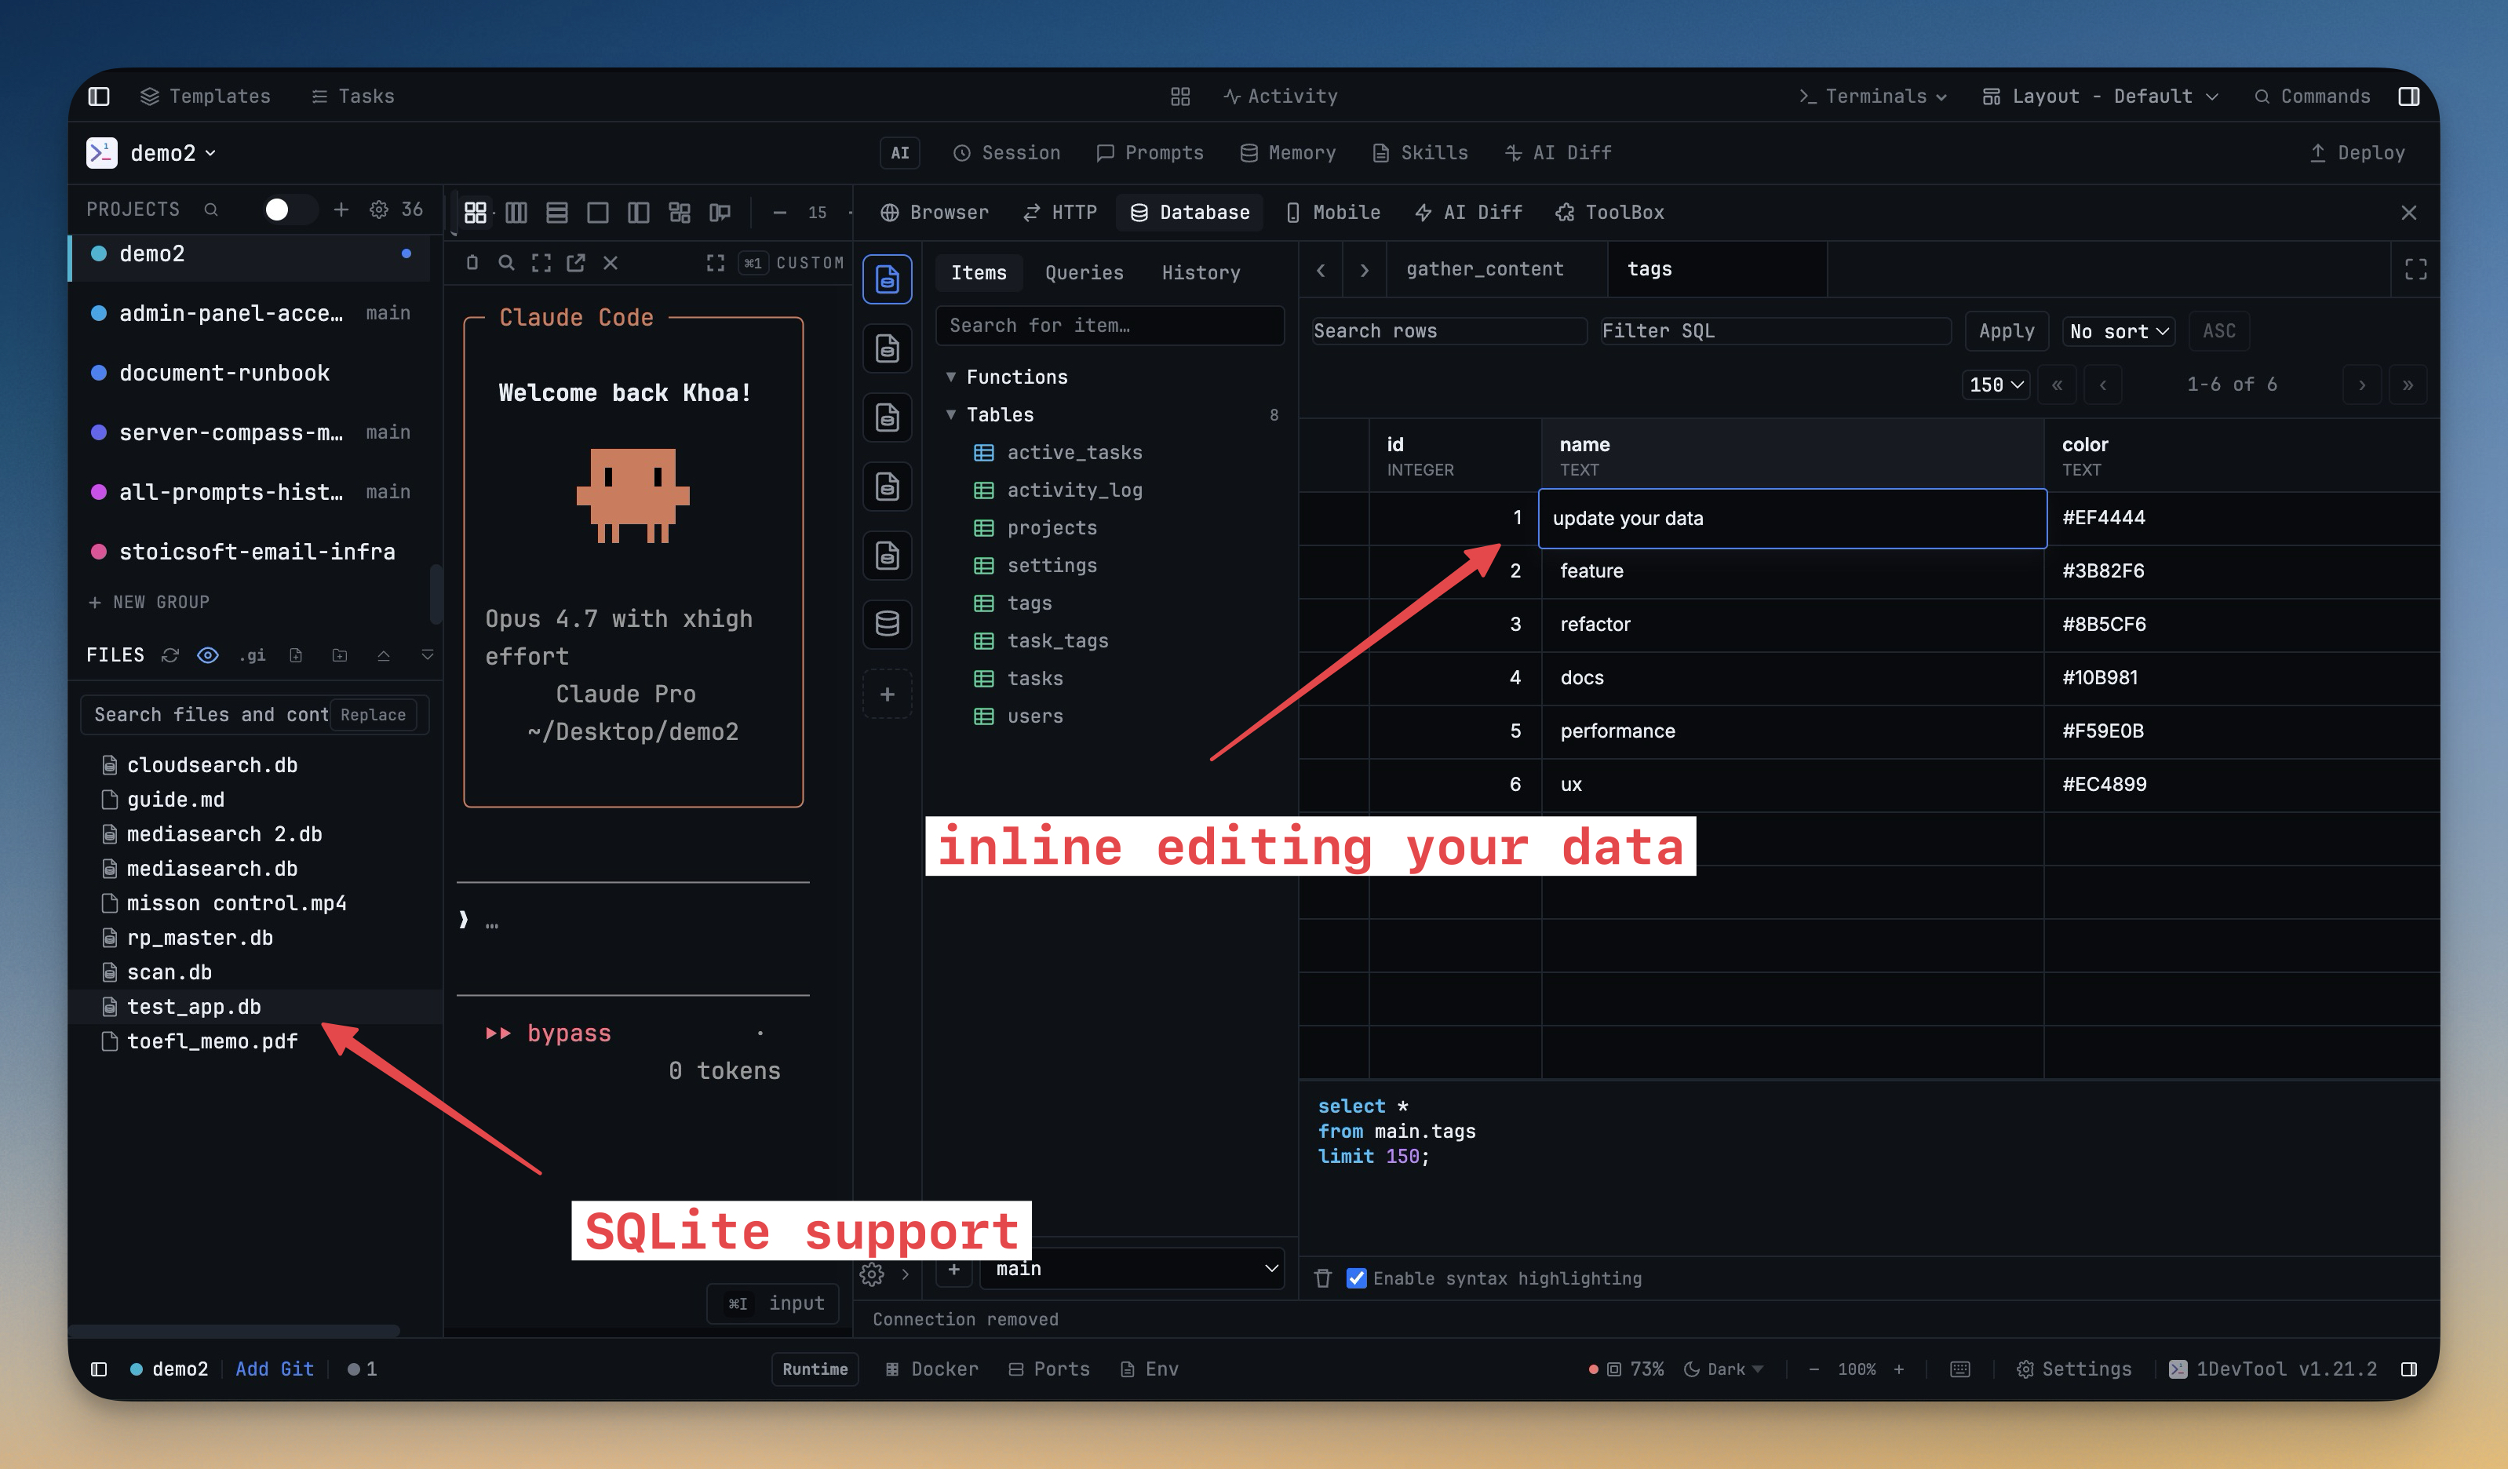Select the single-pane layout icon
Image resolution: width=2508 pixels, height=1469 pixels.
tap(598, 212)
